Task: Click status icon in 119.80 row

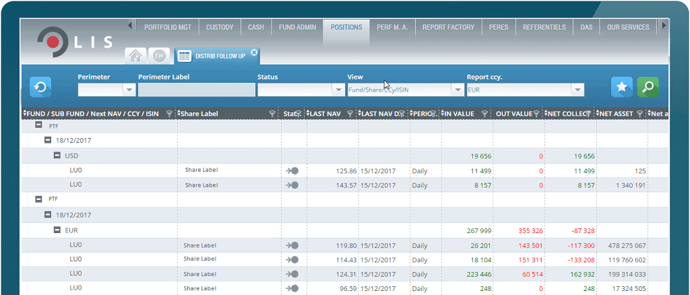Action: click(x=292, y=245)
